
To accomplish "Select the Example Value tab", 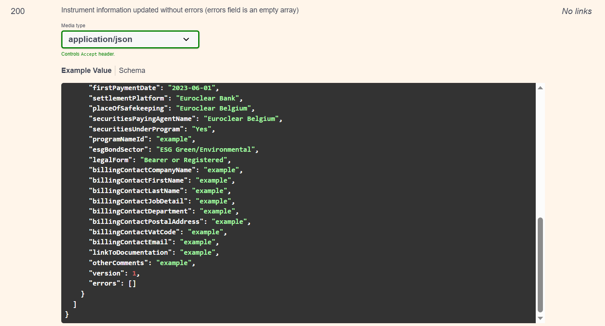I will click(86, 70).
